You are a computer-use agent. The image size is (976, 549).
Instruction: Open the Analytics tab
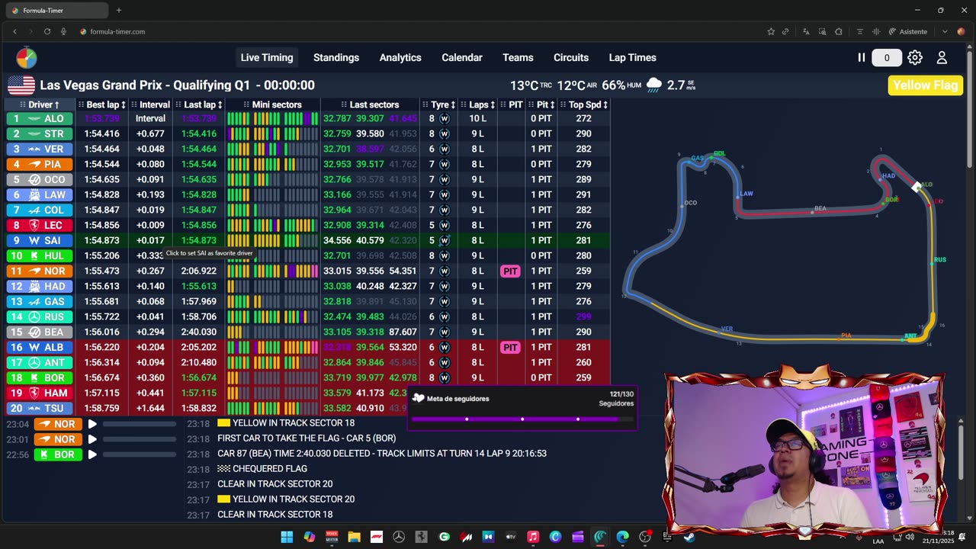coord(400,58)
